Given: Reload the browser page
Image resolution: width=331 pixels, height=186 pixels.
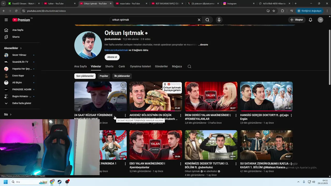Looking at the screenshot, I should coord(16,11).
